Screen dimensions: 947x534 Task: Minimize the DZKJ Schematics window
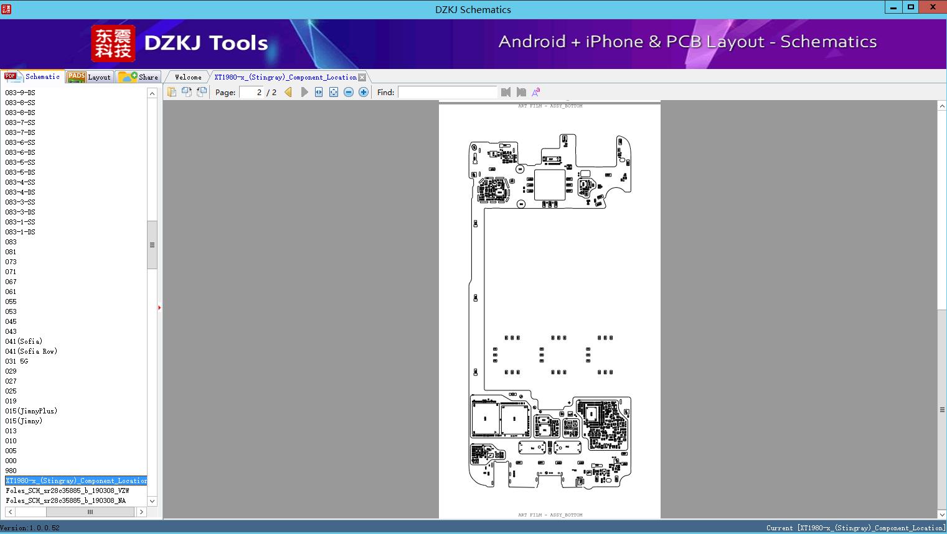895,7
